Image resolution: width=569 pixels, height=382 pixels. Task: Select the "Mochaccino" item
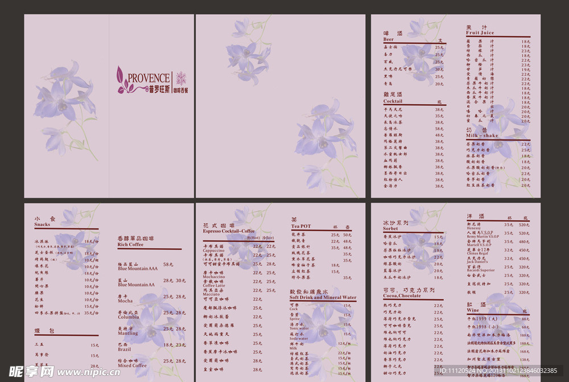coord(214,277)
